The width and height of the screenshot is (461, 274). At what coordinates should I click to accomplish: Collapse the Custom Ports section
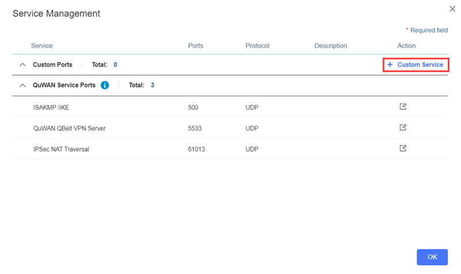click(x=22, y=65)
